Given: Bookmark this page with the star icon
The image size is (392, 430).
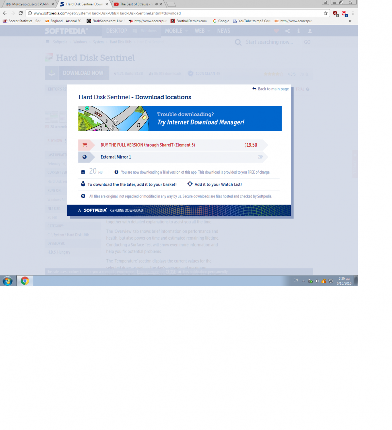Looking at the screenshot, I should click(326, 13).
